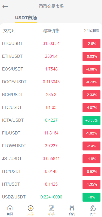Open the DOGE/USDT pair

click(51, 82)
